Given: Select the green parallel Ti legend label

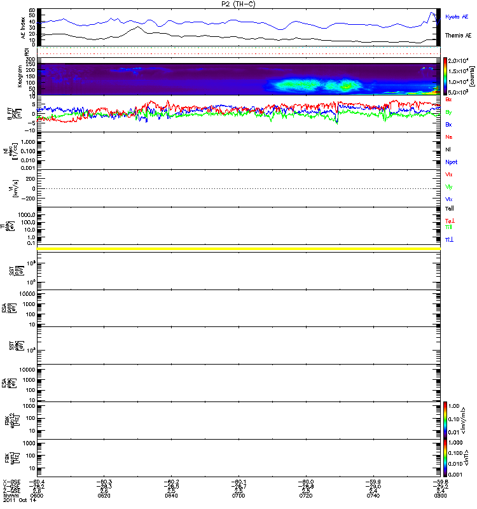Looking at the screenshot, I should click(448, 227).
